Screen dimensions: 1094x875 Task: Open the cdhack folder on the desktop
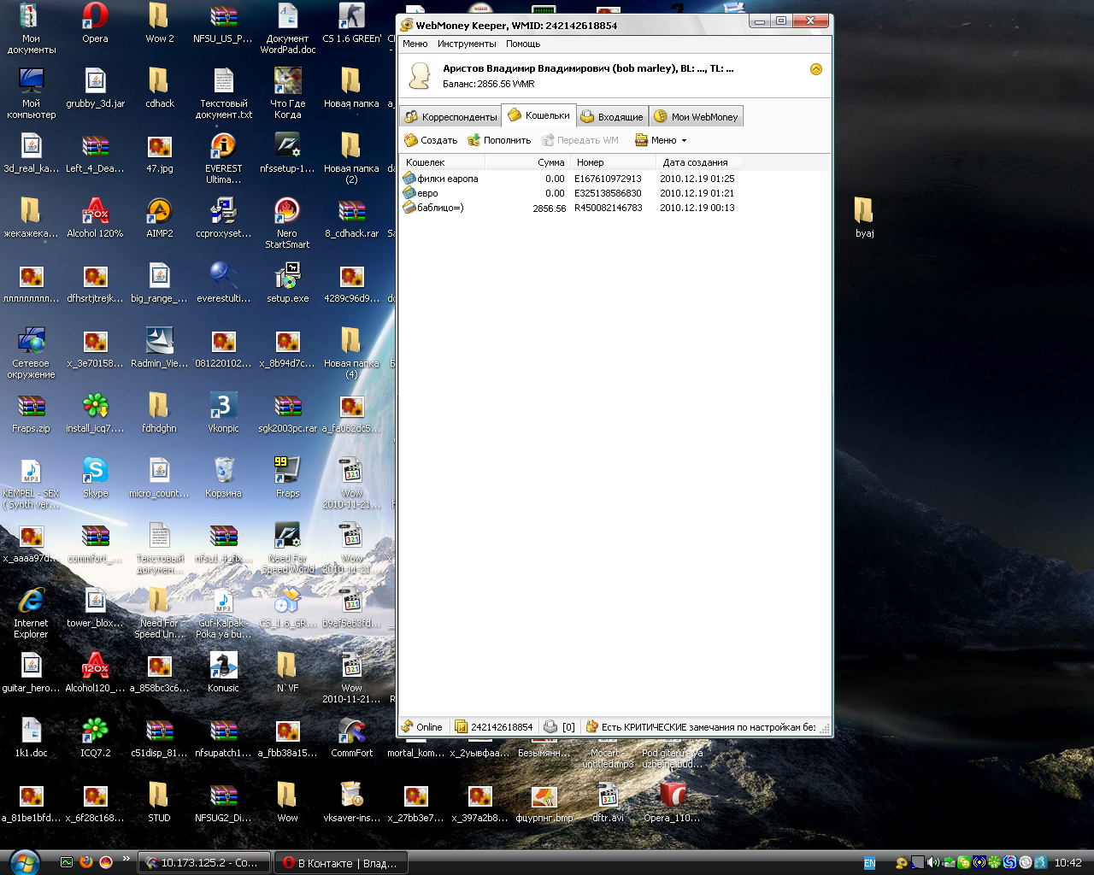point(159,89)
